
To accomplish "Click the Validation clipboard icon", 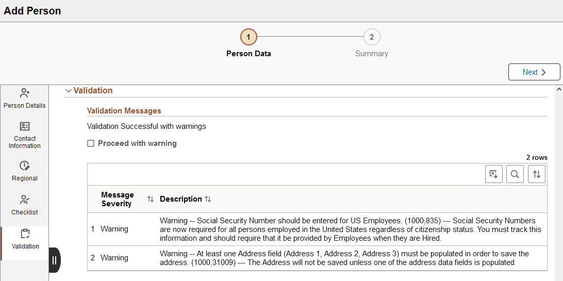I will (x=25, y=234).
